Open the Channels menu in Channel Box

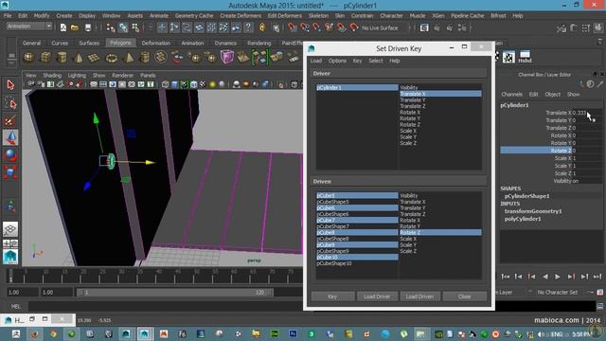pos(511,95)
